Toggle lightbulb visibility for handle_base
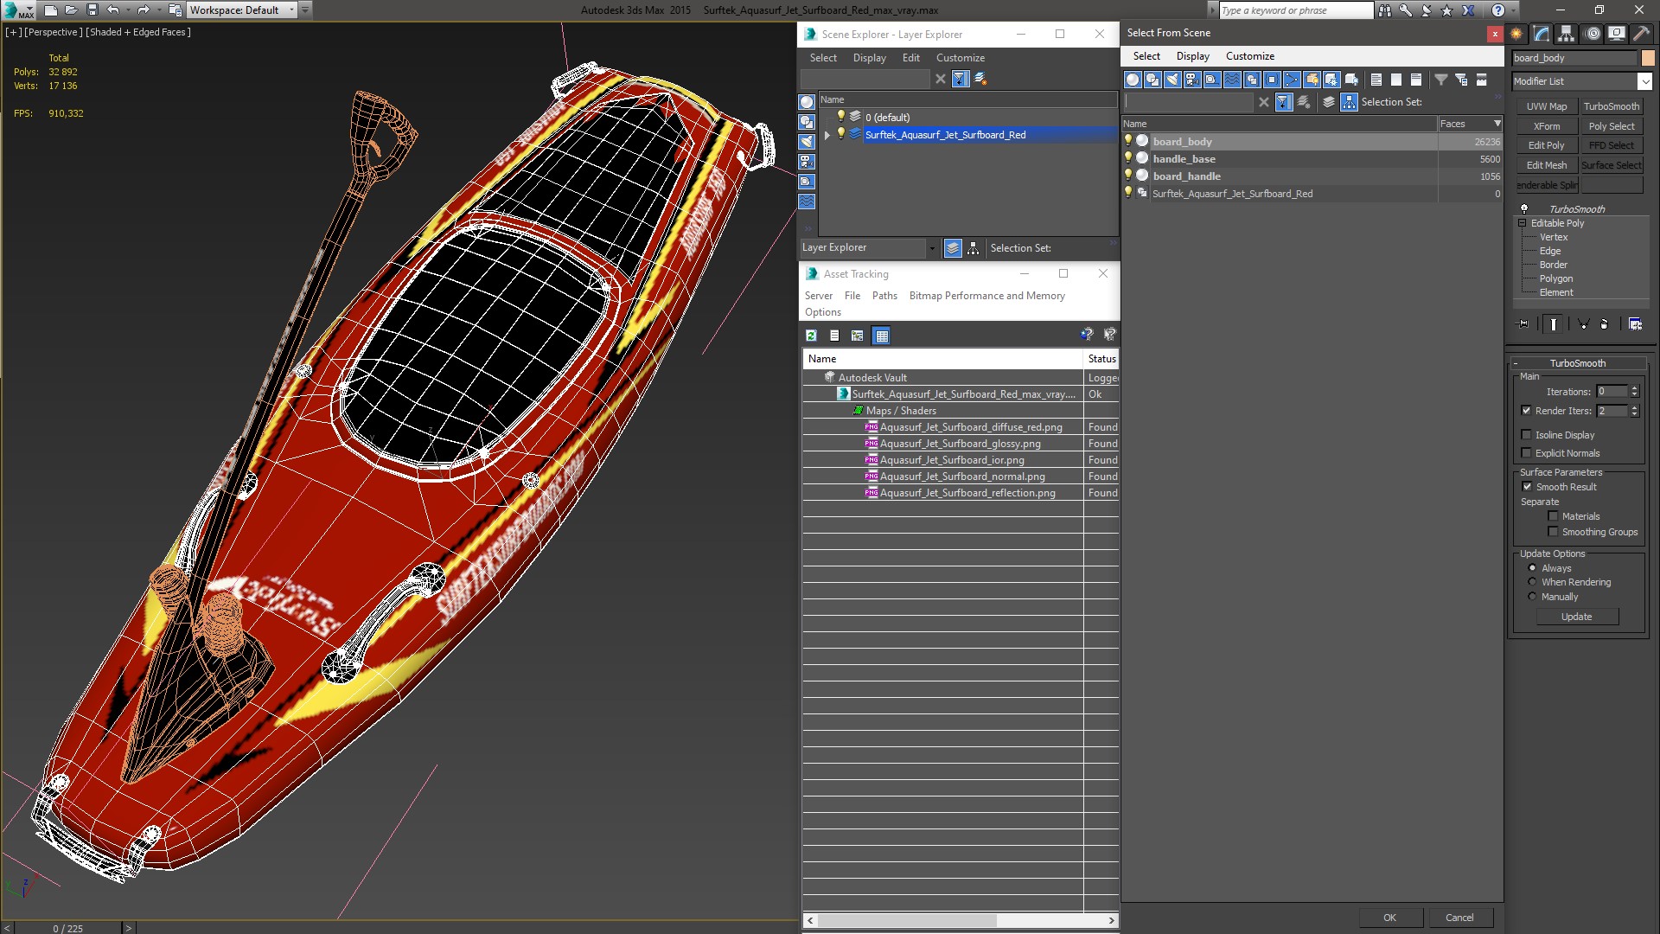Screen dimensions: 1660x934 pyautogui.click(x=1128, y=158)
